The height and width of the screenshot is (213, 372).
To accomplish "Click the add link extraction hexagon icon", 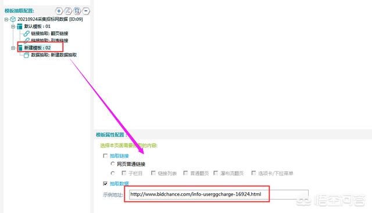I will pos(68,11).
